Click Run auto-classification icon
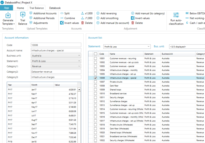205x143 pixels. [x=176, y=15]
